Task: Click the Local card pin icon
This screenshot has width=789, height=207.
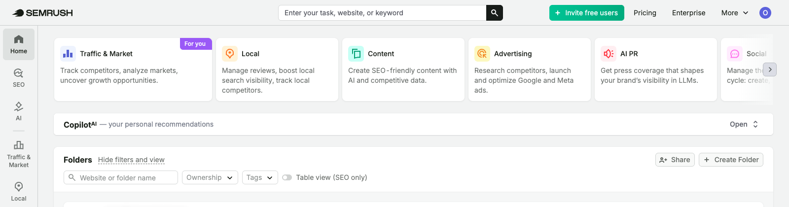Action: coord(230,54)
